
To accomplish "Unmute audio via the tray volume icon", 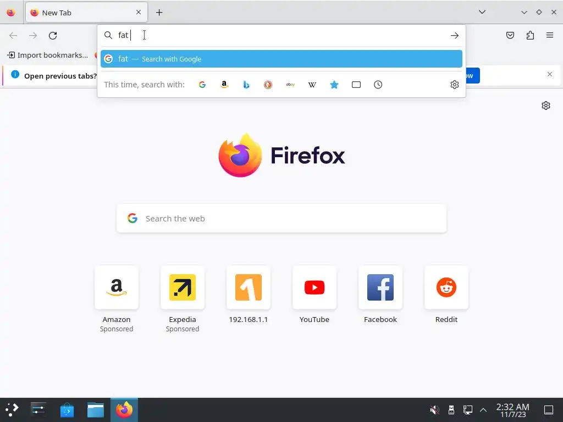I will [x=434, y=410].
